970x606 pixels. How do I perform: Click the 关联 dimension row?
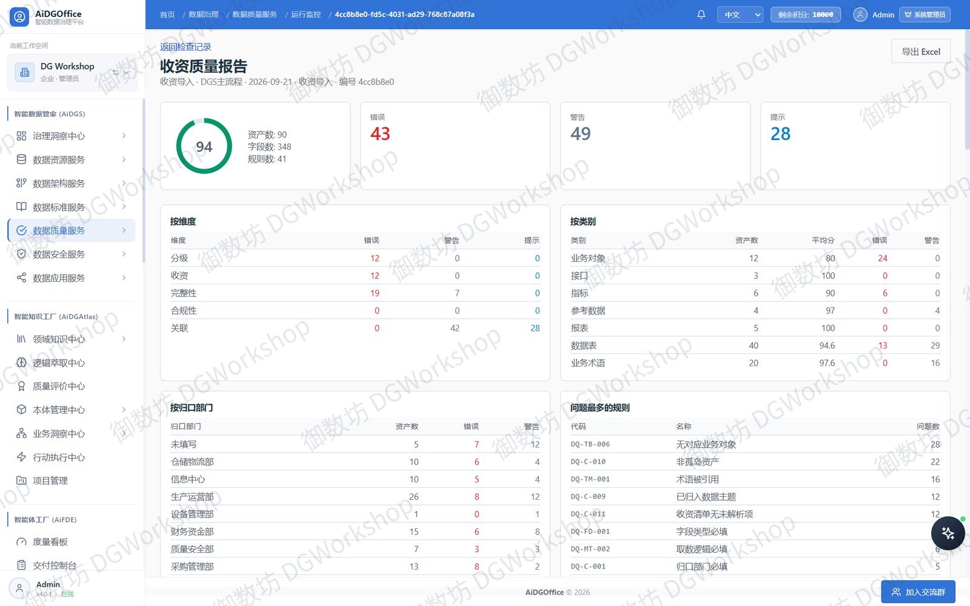[355, 328]
